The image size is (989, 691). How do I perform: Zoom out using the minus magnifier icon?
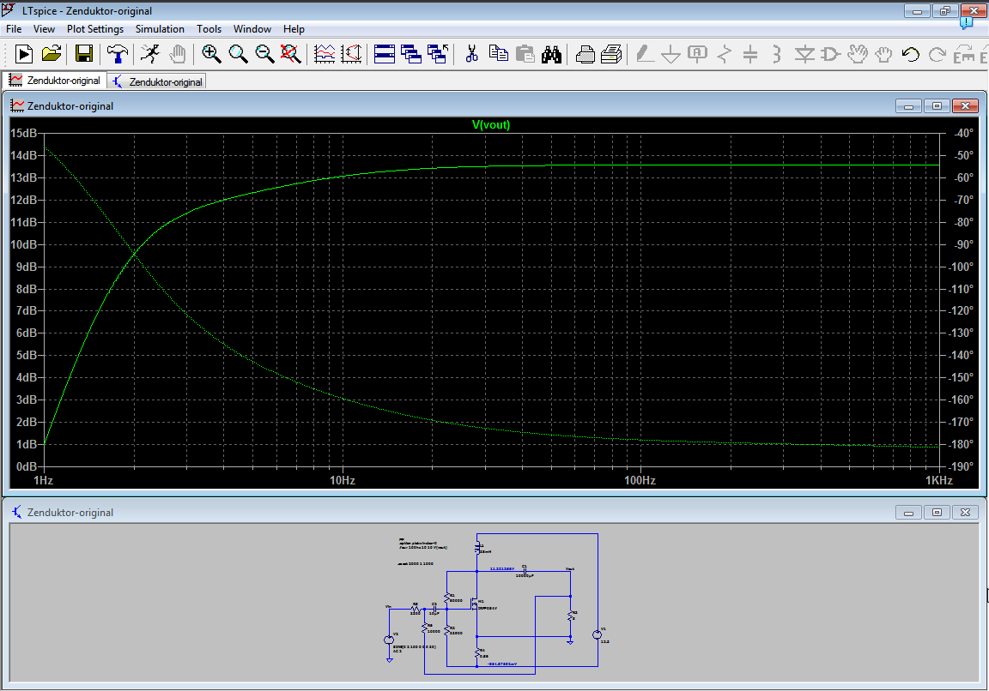click(264, 54)
